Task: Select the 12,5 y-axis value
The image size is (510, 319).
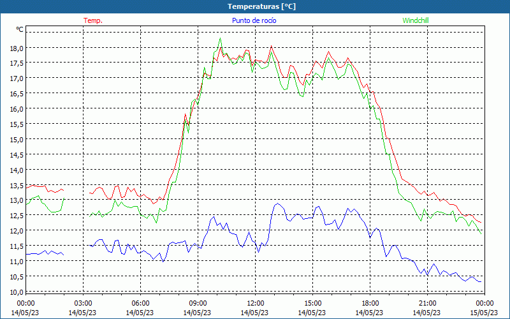Action: 17,216
